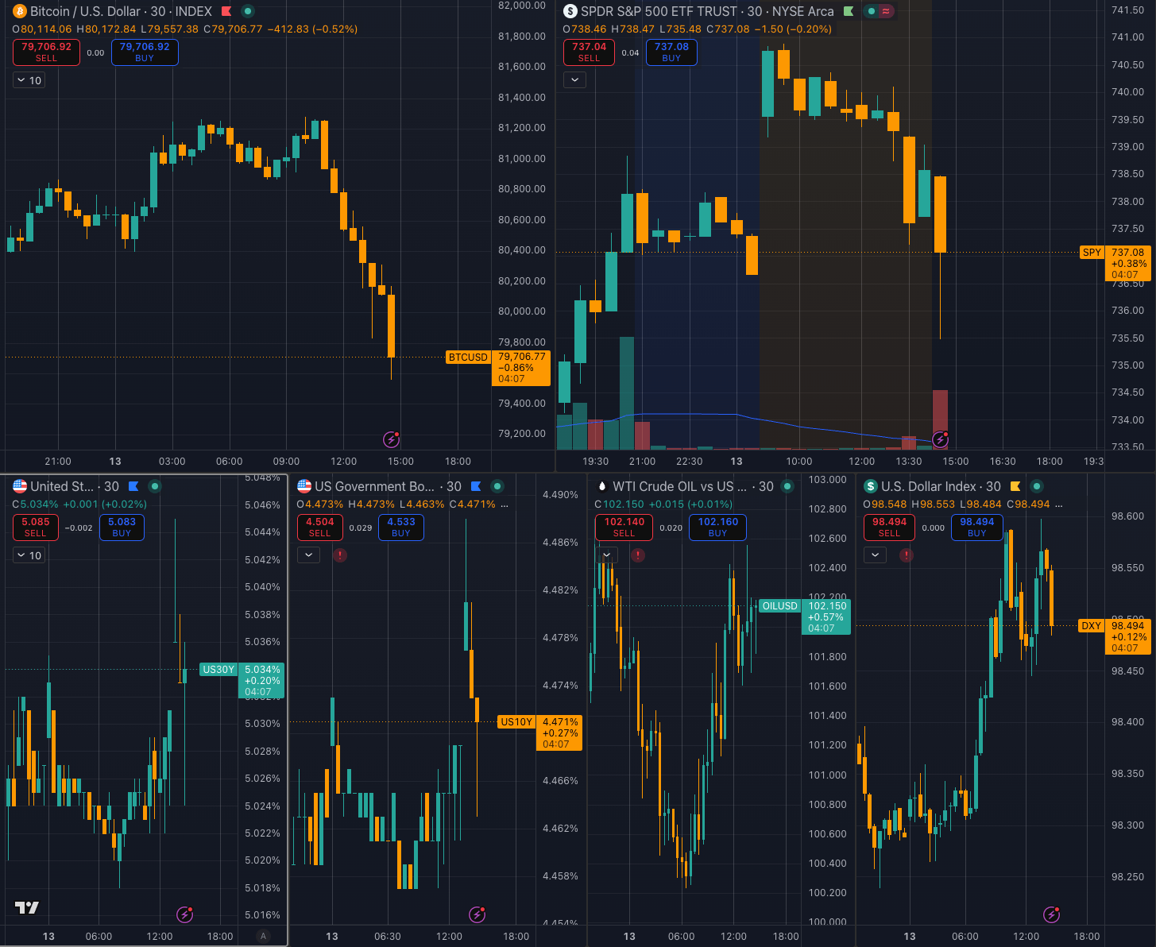The width and height of the screenshot is (1156, 947).
Task: Click the US10Y spread value 0.029
Action: [361, 528]
